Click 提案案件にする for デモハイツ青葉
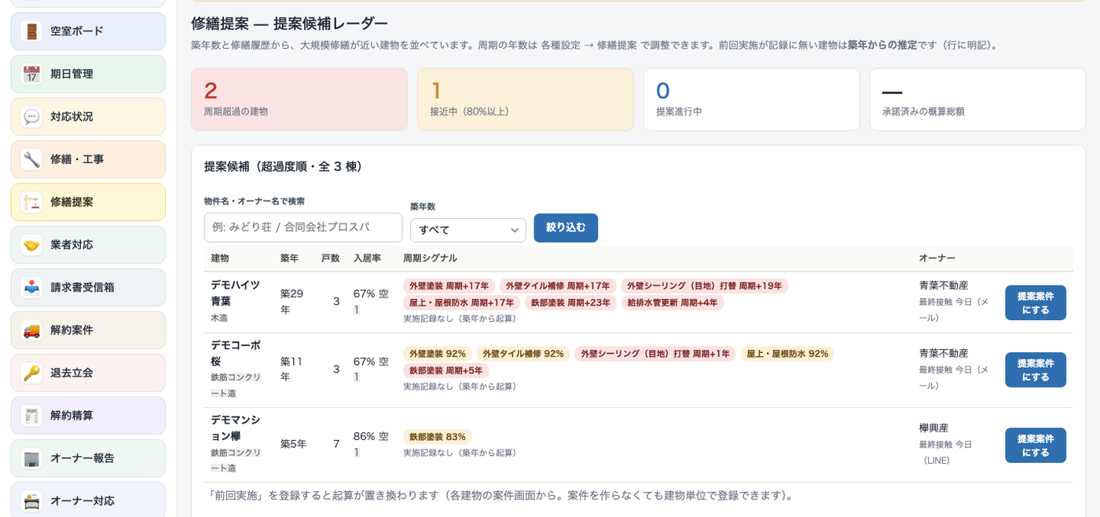The height and width of the screenshot is (517, 1100). 1036,303
